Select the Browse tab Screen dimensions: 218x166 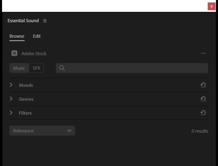17,36
